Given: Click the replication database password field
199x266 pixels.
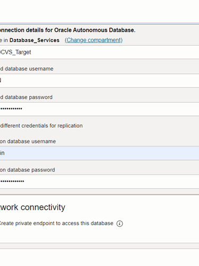Looking at the screenshot, I should pyautogui.click(x=99, y=181).
